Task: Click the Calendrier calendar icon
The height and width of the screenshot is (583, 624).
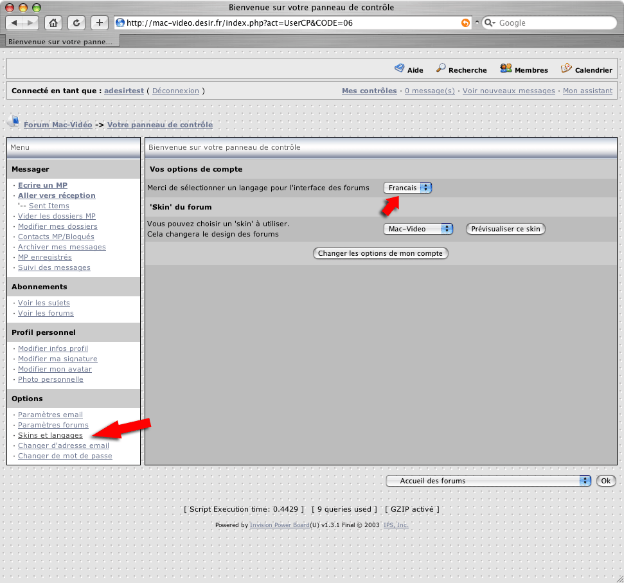Action: (x=566, y=68)
